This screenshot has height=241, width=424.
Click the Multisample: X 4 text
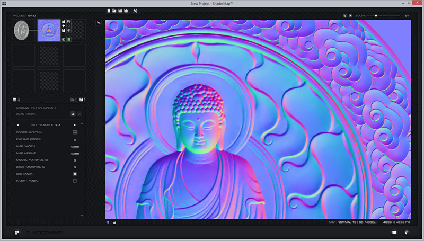[46, 125]
